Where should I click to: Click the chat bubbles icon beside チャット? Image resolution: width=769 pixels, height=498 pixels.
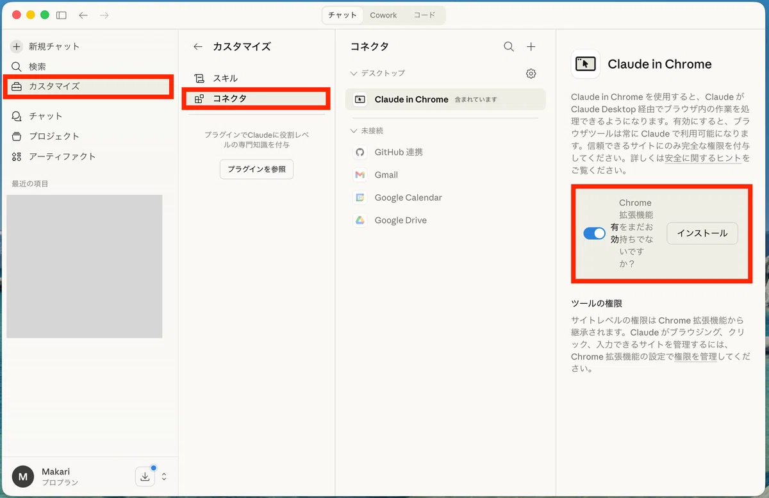point(17,116)
